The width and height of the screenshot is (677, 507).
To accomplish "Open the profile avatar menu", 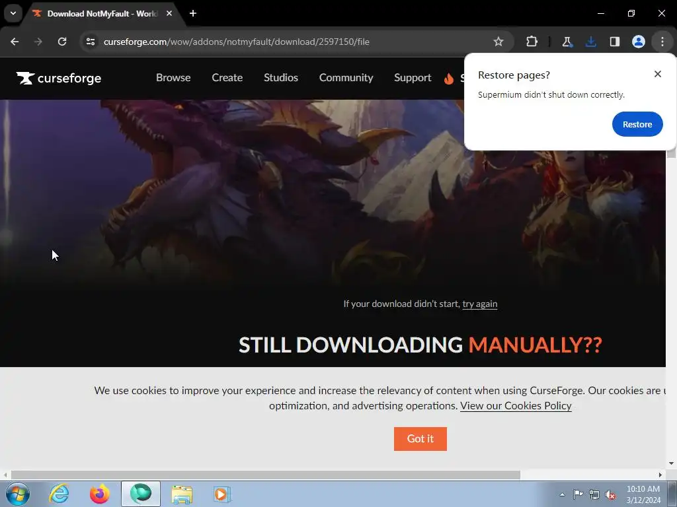I will coord(639,42).
